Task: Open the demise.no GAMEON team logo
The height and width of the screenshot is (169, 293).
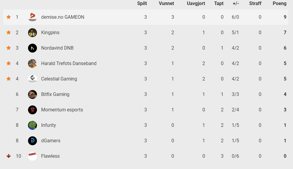Action: (x=32, y=17)
